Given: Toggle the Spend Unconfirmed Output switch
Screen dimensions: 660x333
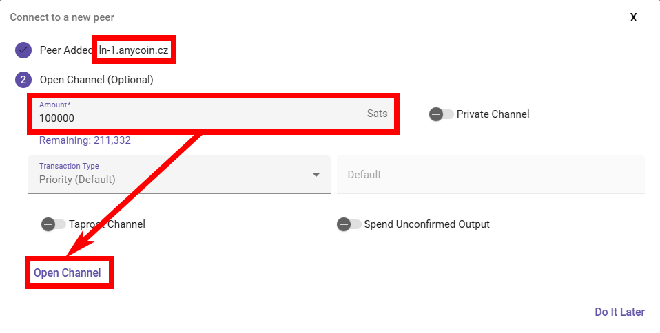Looking at the screenshot, I should [349, 224].
